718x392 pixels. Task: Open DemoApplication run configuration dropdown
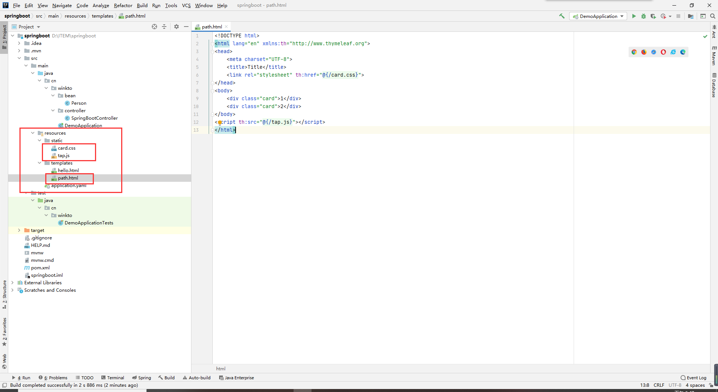pos(598,16)
